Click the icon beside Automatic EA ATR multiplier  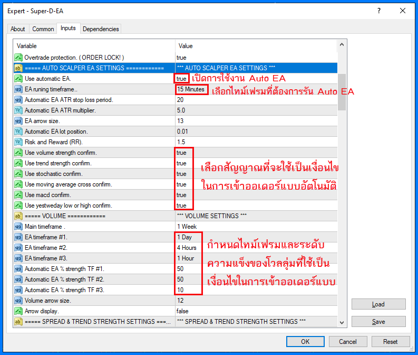coord(18,110)
